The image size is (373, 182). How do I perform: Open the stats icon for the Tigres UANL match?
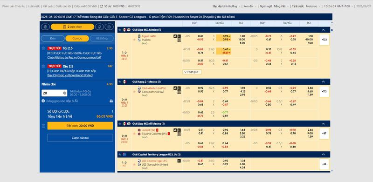175,36
